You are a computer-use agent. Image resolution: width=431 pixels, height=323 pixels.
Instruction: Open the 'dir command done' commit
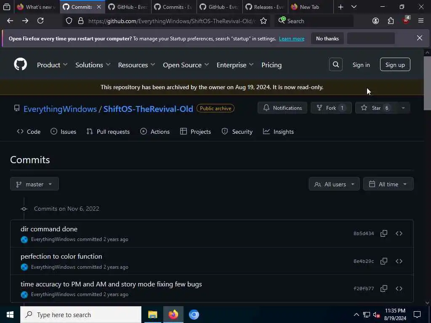click(x=49, y=229)
